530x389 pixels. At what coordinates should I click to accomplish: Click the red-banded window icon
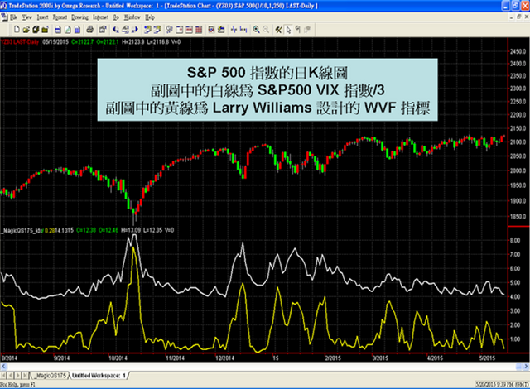coord(189,30)
